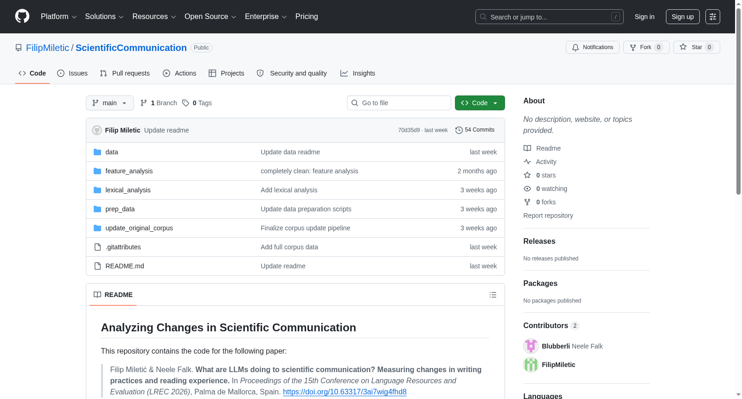Expand the Enterprise menu
The height and width of the screenshot is (399, 742).
[266, 17]
